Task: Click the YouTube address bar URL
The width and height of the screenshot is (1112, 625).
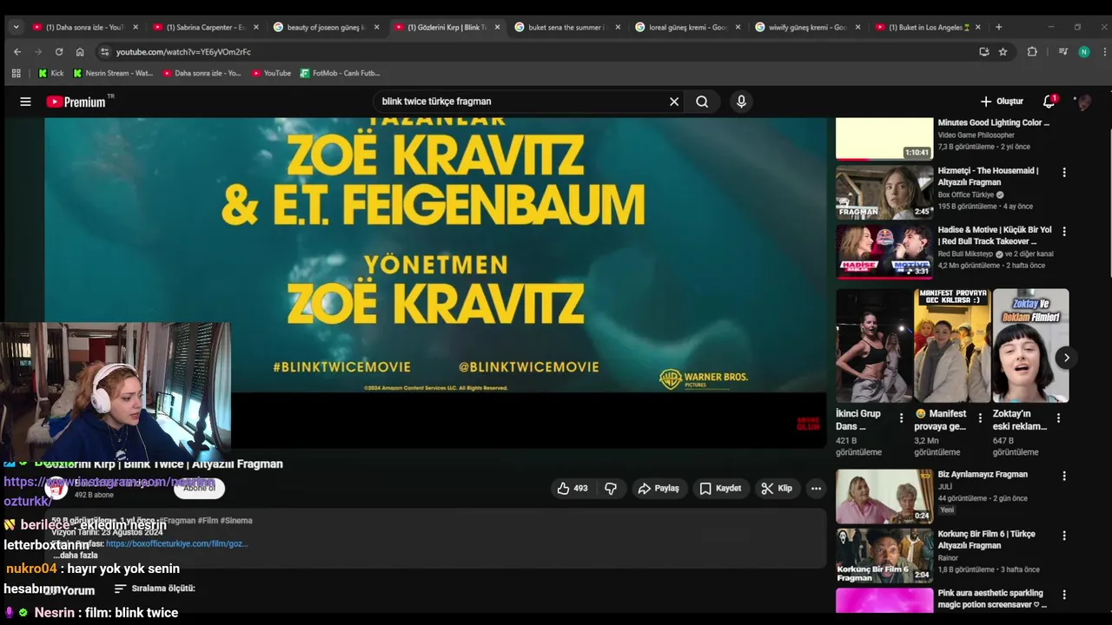Action: (x=183, y=52)
